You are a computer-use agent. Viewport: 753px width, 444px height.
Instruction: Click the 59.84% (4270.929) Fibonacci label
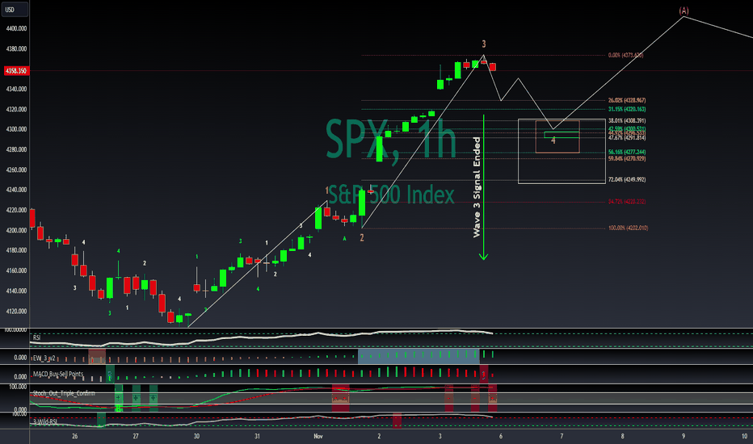(x=627, y=158)
